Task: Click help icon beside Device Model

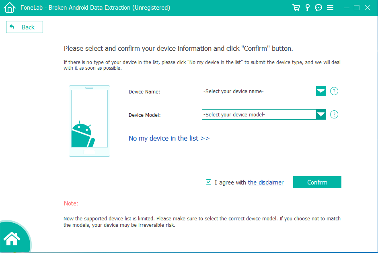Action: point(334,114)
